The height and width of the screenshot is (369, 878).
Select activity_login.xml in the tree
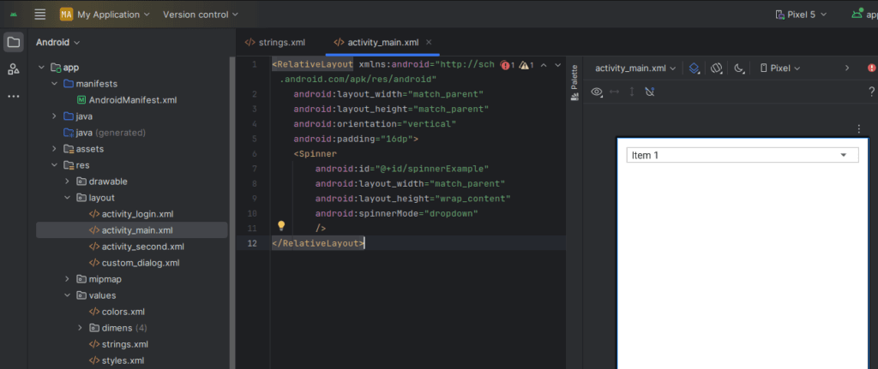pyautogui.click(x=138, y=214)
